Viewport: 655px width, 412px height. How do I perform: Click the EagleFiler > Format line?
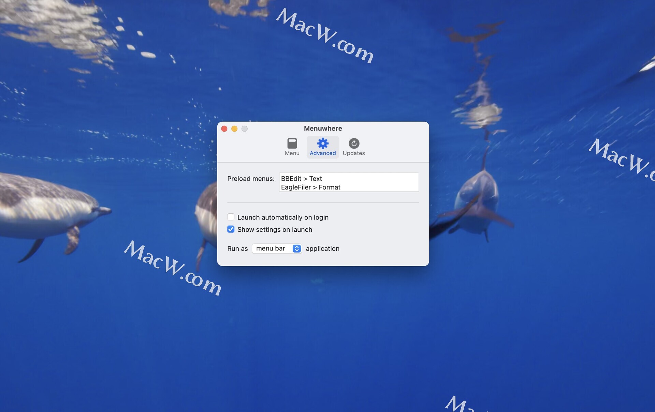[310, 187]
